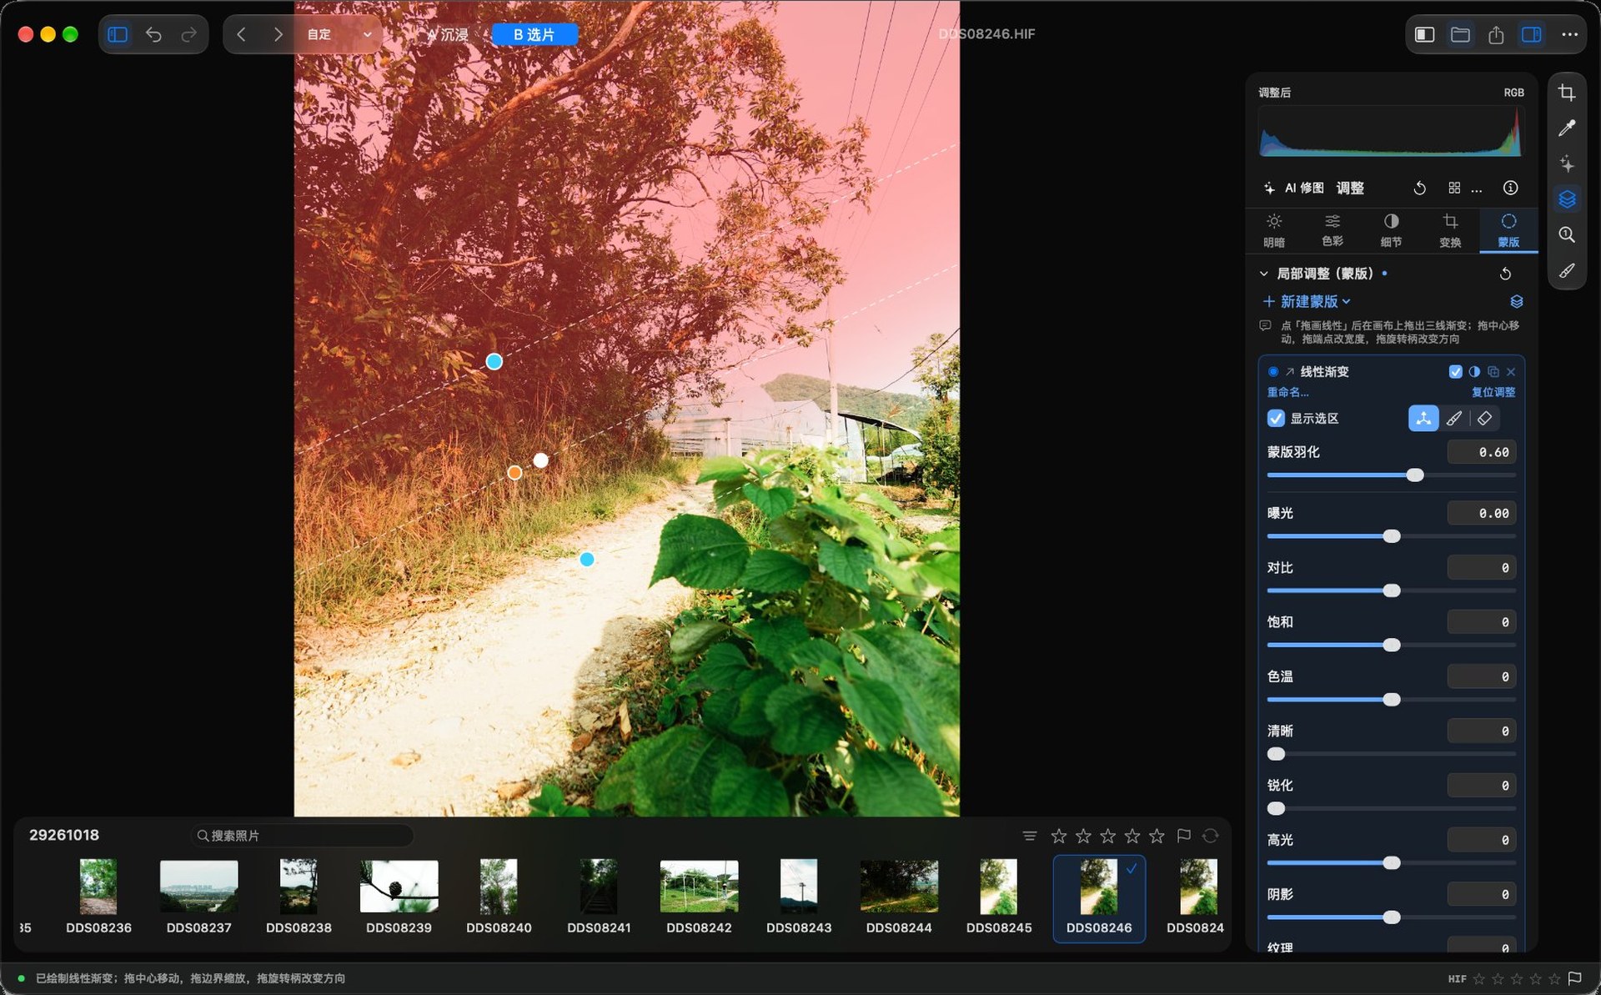Click the 重命名... link

tap(1287, 392)
